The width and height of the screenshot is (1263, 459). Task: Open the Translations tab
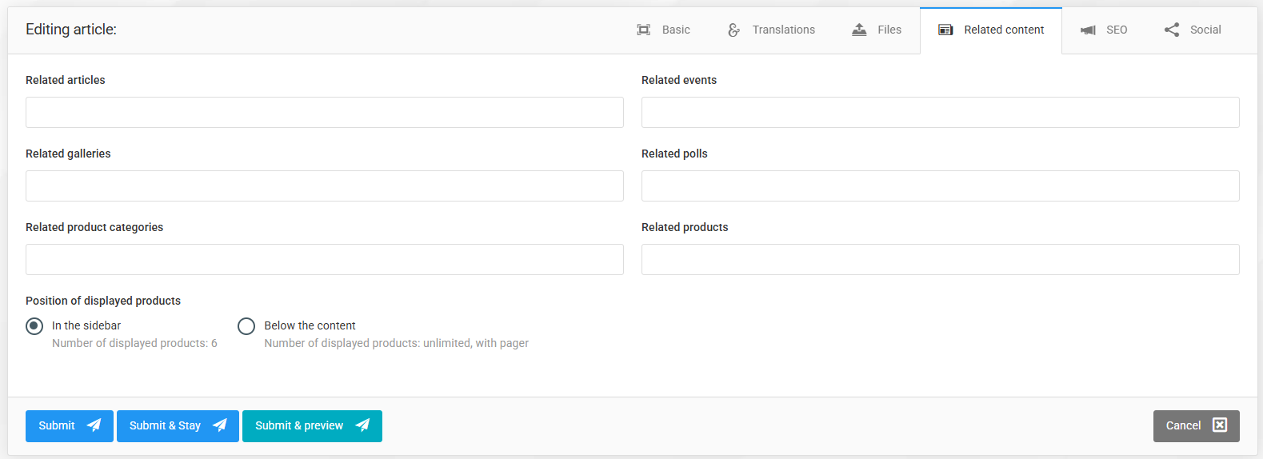tap(771, 30)
